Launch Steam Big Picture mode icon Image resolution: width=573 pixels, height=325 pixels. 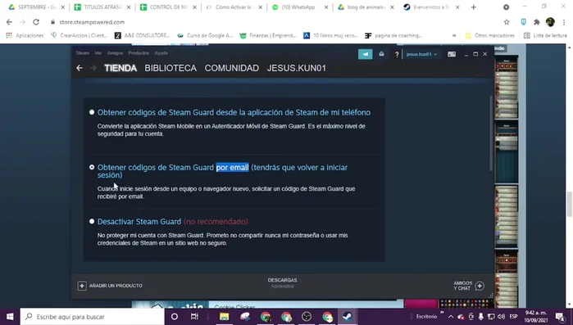tap(452, 54)
